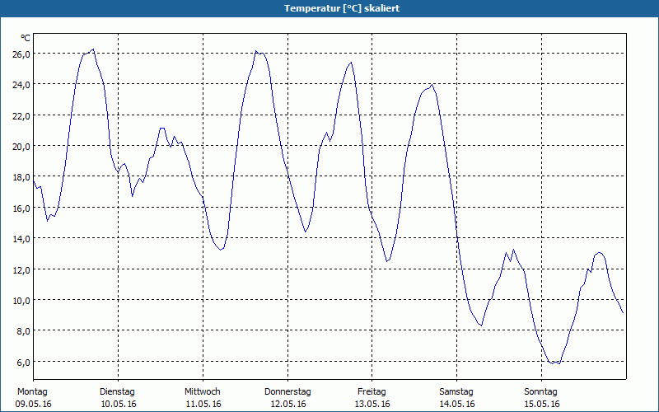This screenshot has height=412, width=659.
Task: Click the Thursday curve peak near 25 degrees
Action: [351, 63]
